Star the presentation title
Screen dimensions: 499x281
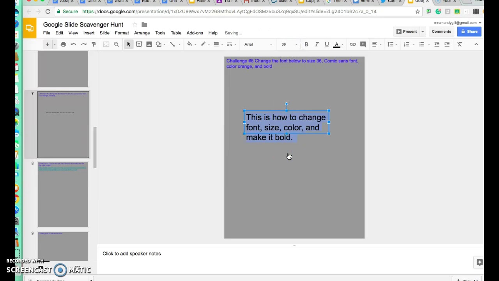coord(135,25)
